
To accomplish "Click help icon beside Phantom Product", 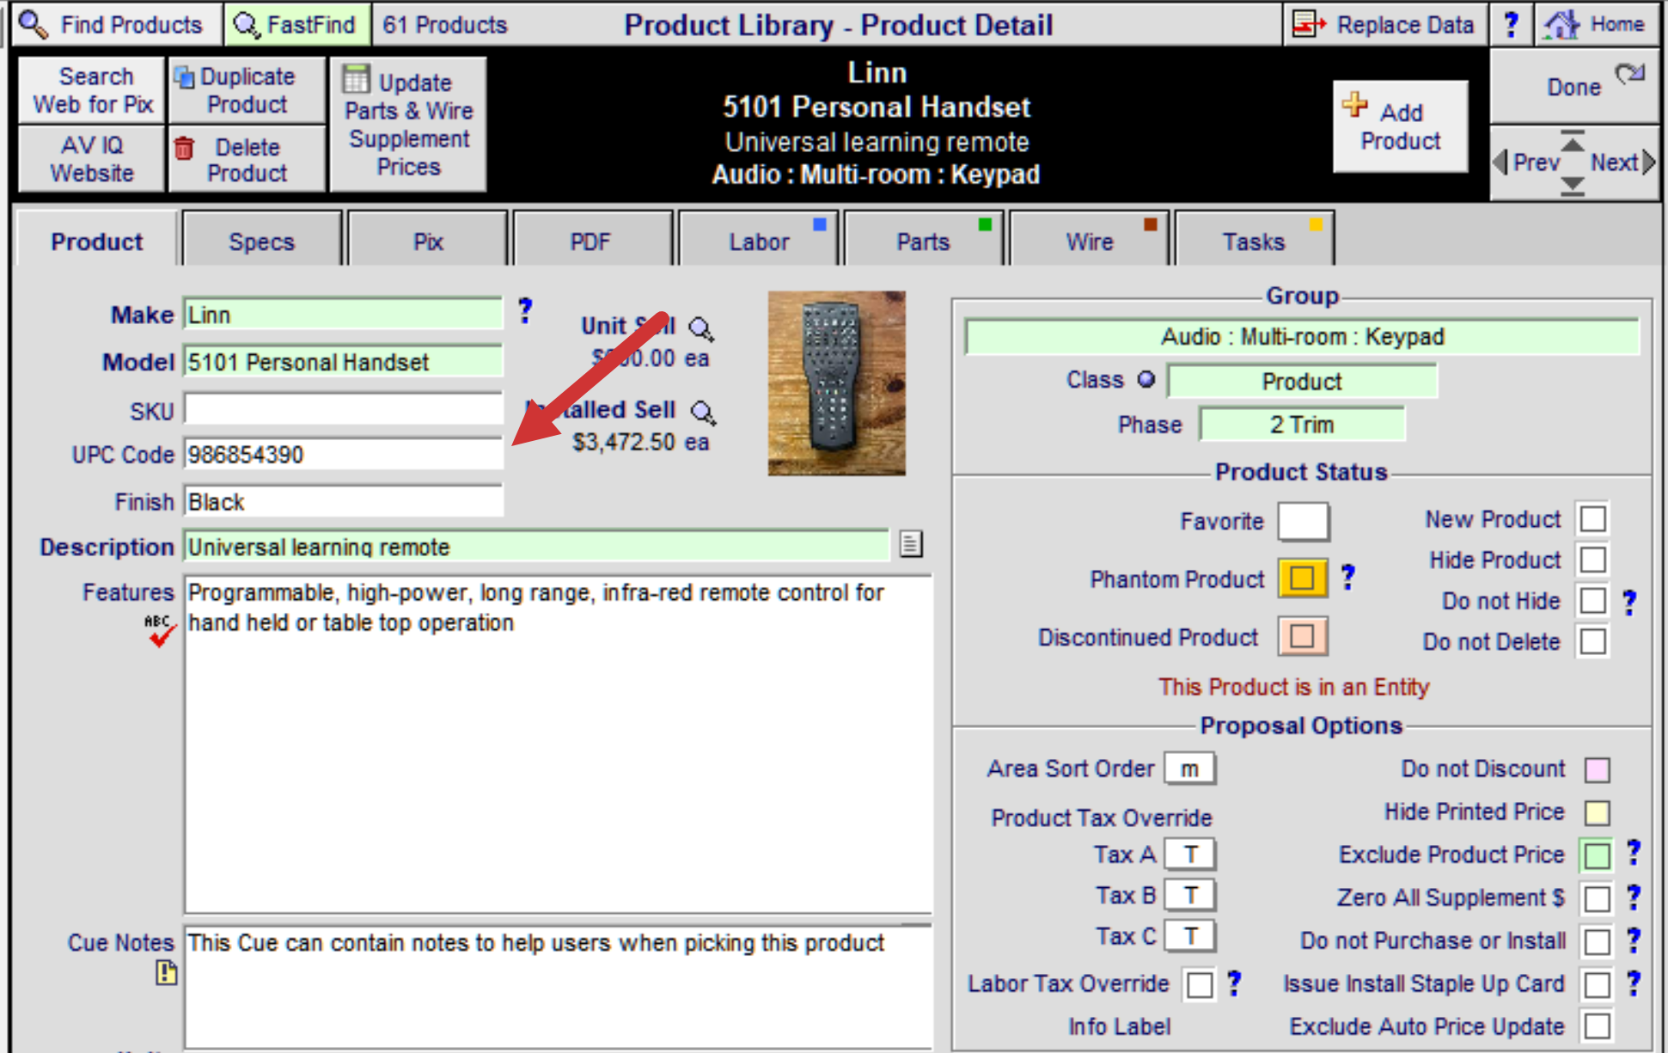I will click(x=1347, y=577).
